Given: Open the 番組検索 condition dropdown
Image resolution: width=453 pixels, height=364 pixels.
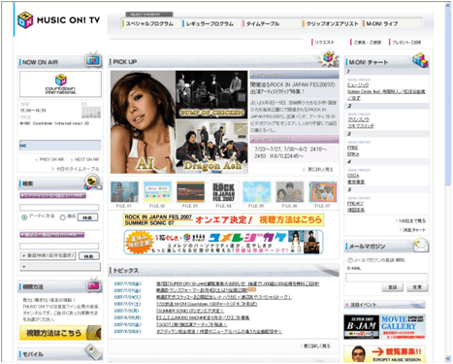Looking at the screenshot, I should (48, 255).
